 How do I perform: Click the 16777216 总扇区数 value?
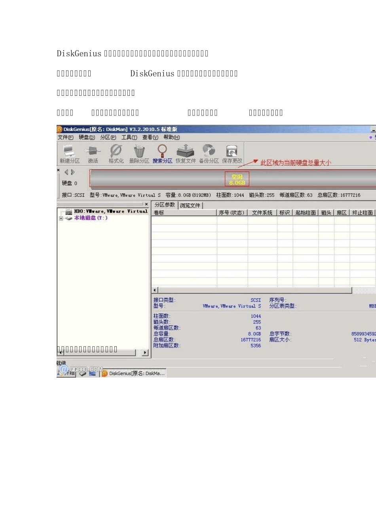251,340
